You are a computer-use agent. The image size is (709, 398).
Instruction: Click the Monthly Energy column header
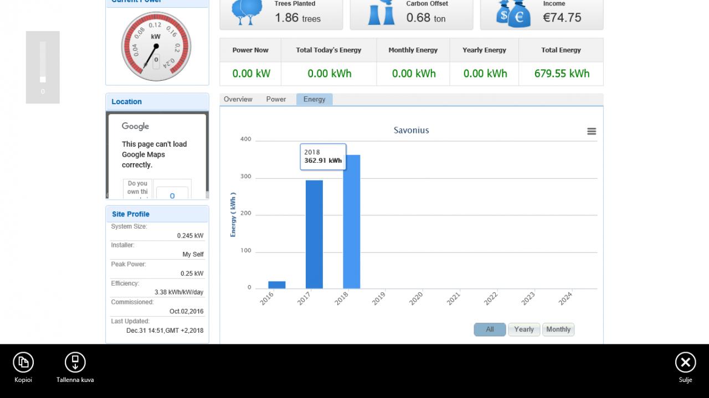click(x=413, y=50)
